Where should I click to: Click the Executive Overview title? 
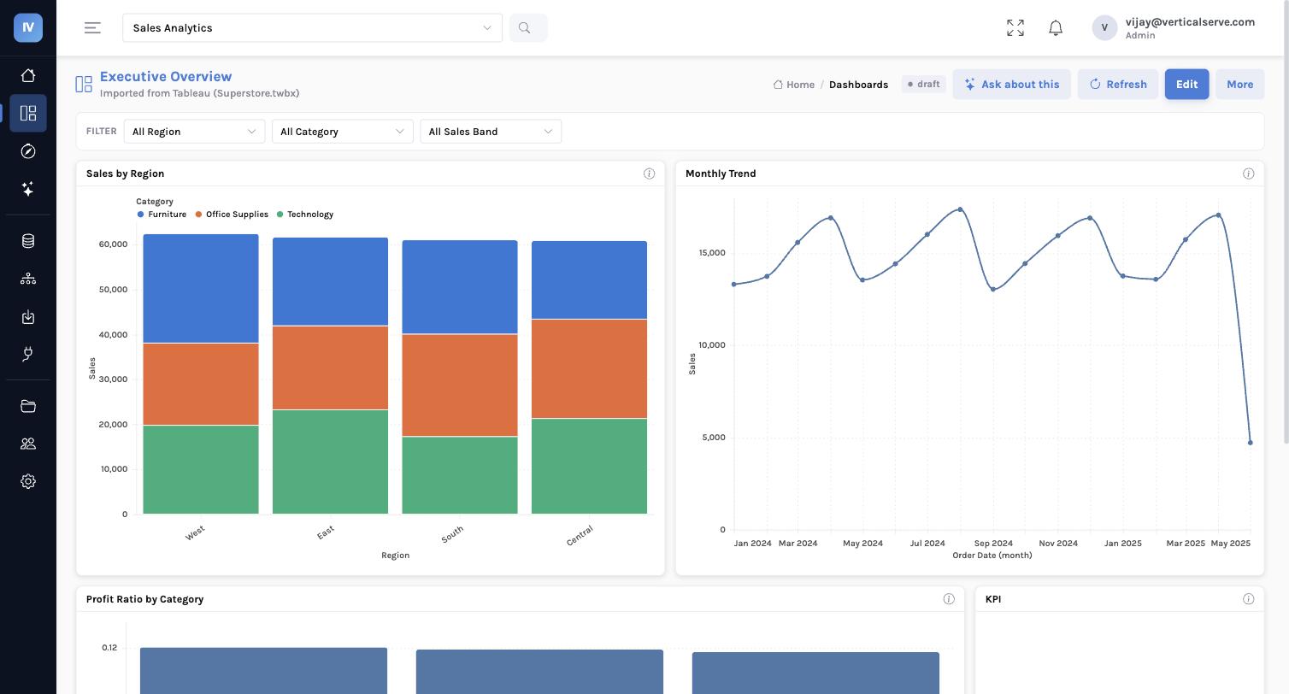[166, 76]
